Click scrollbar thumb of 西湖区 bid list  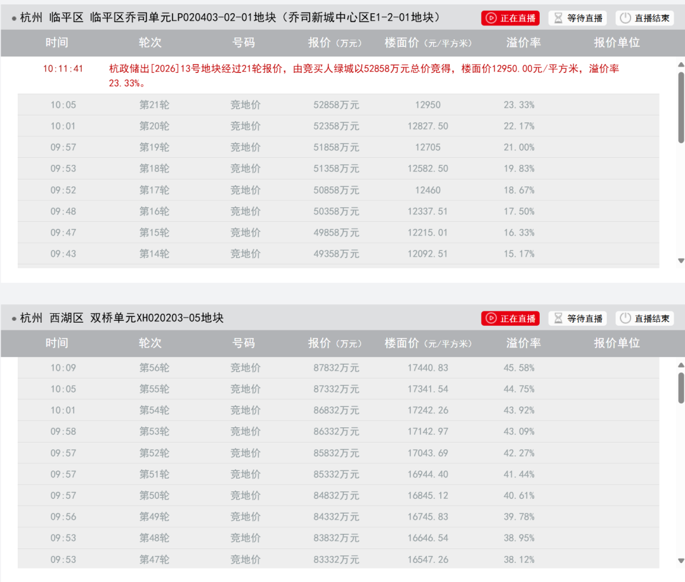coord(681,388)
